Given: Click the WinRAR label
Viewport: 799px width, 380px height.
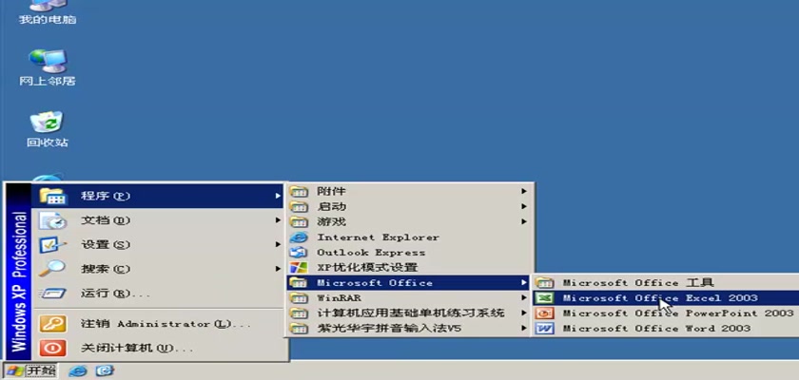Looking at the screenshot, I should 339,297.
